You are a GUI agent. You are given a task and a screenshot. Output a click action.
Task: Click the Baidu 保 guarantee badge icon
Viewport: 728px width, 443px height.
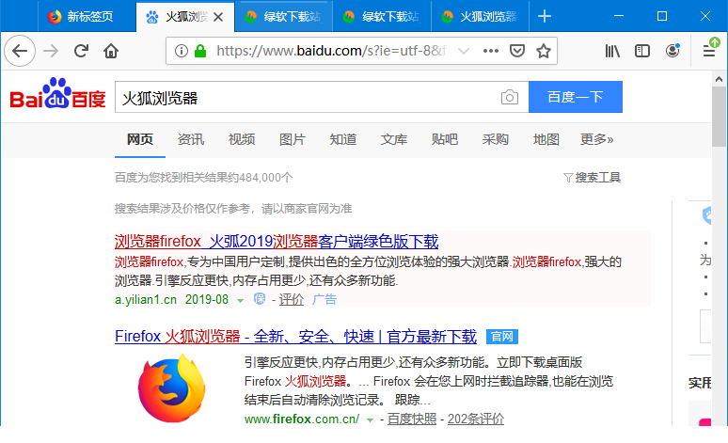[x=260, y=299]
